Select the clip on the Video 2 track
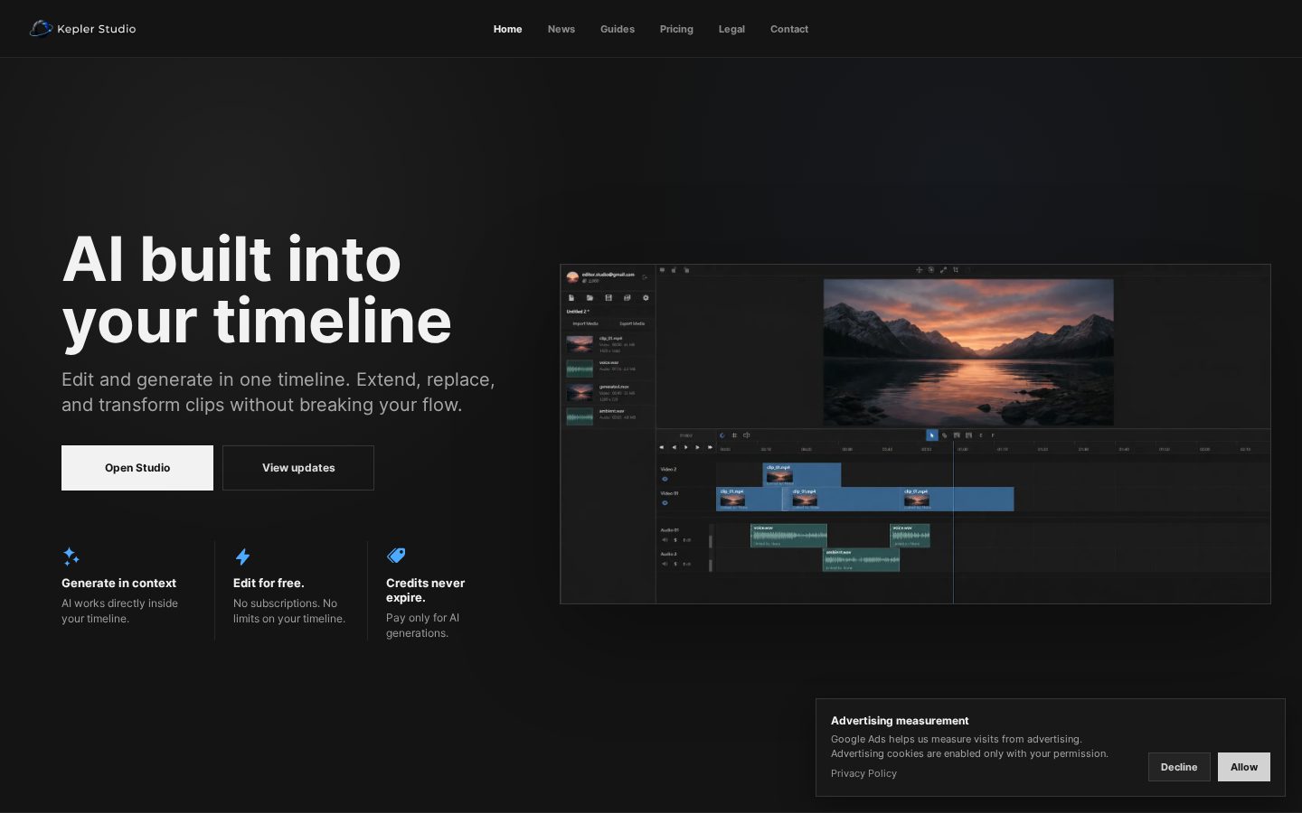The image size is (1302, 813). (802, 474)
